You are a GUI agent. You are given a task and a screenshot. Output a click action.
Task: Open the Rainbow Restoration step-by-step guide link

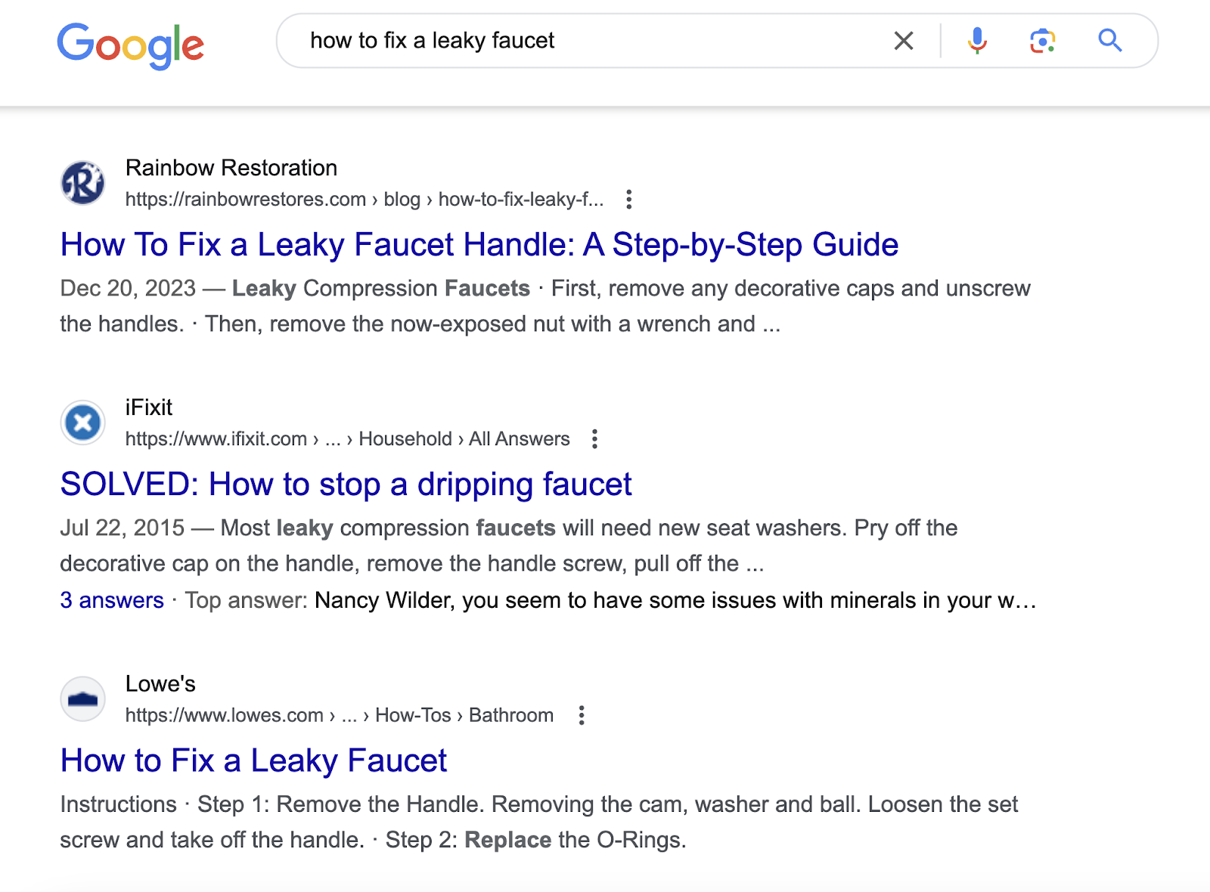point(479,244)
